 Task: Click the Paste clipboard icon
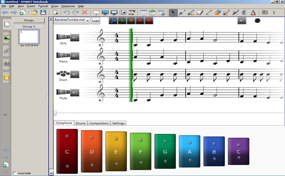click(x=55, y=12)
